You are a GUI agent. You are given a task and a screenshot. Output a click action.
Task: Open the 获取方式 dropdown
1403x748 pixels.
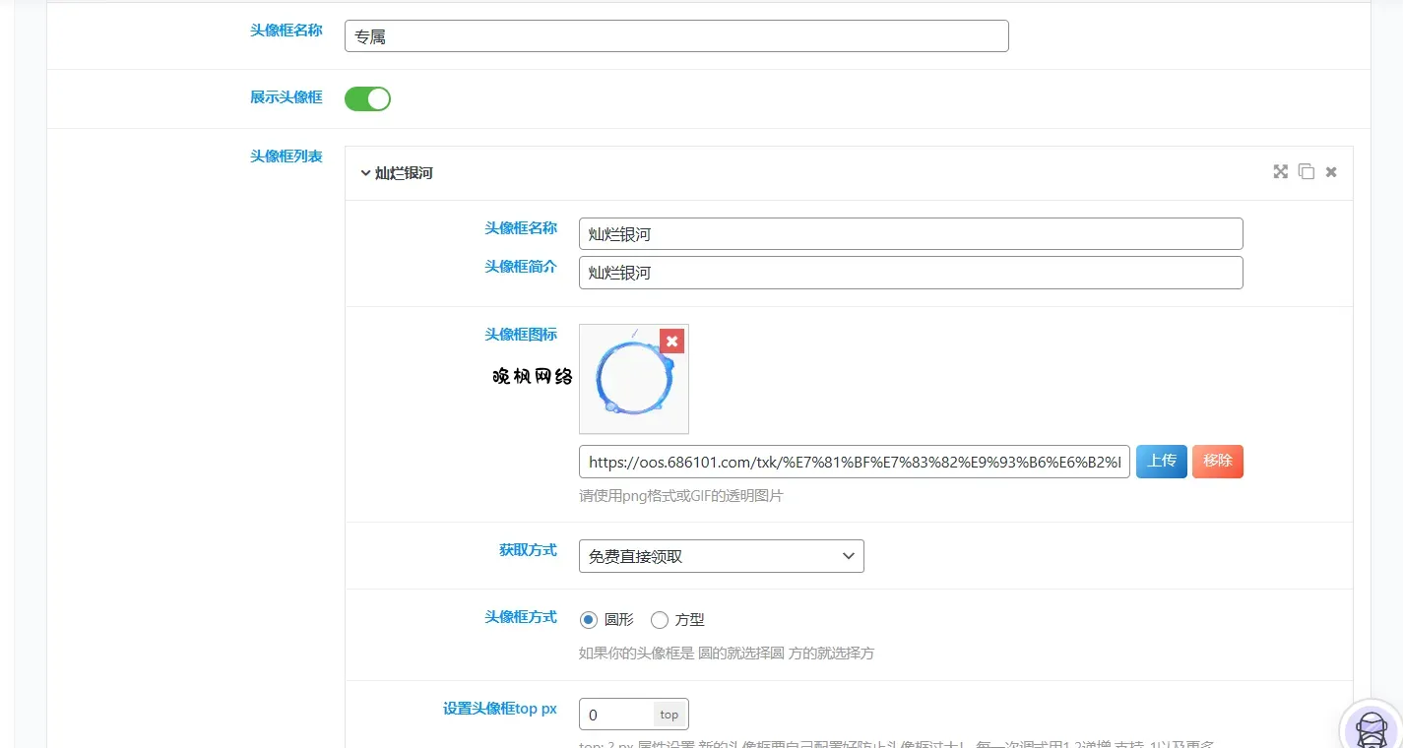[x=721, y=556]
